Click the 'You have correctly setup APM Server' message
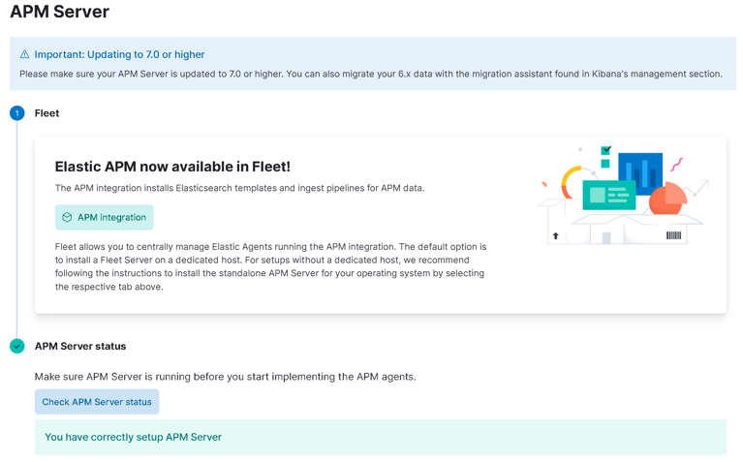 (133, 437)
